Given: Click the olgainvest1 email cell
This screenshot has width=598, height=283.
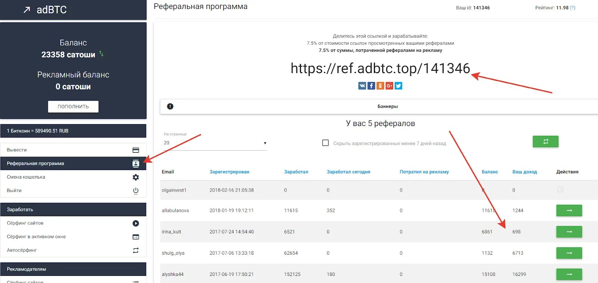Looking at the screenshot, I should (x=174, y=190).
